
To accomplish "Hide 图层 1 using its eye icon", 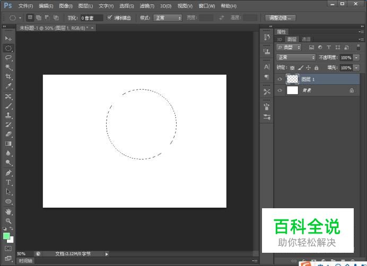I will (279, 79).
